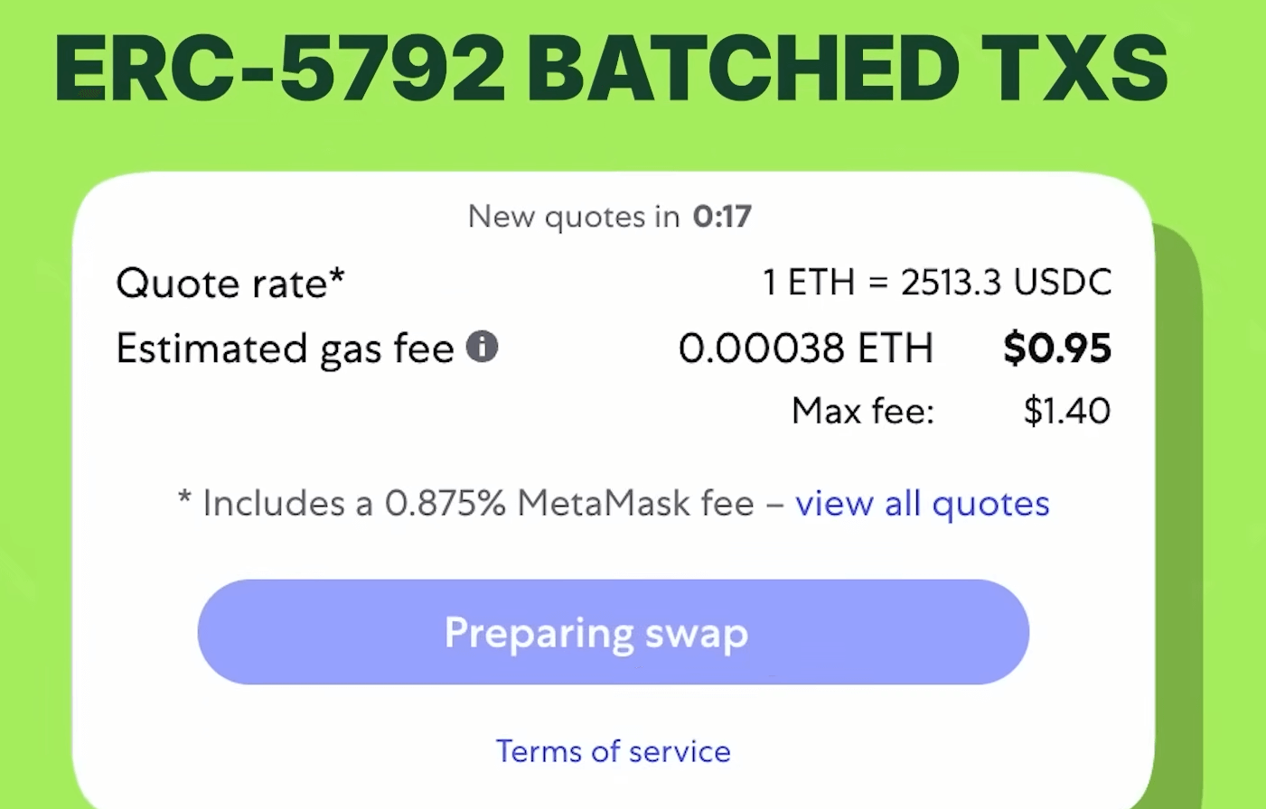Click the gas fee info icon
This screenshot has height=809, width=1266.
pos(482,347)
